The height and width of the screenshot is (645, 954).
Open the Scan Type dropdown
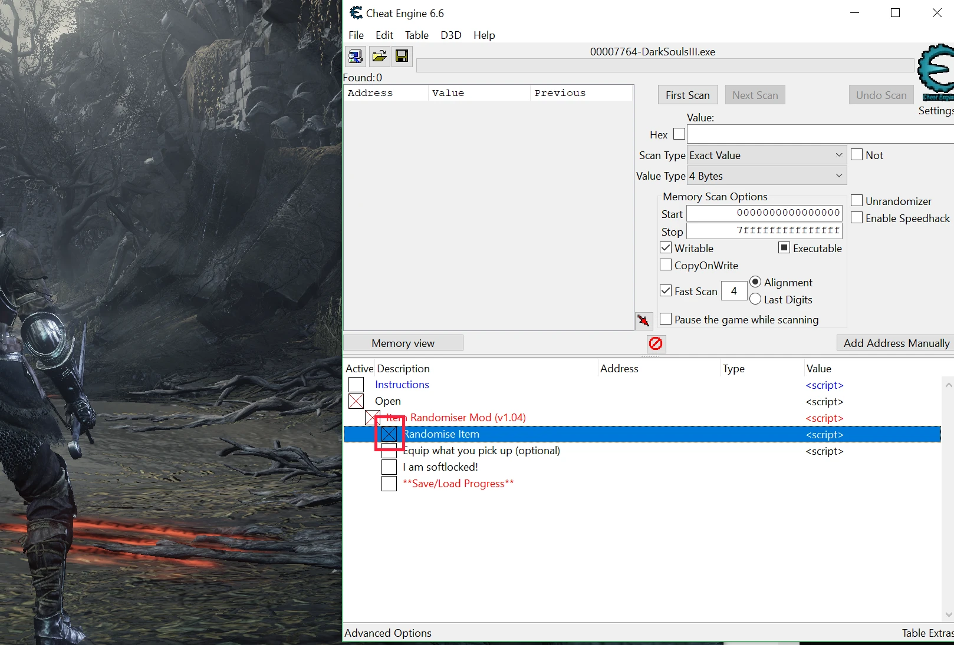767,156
